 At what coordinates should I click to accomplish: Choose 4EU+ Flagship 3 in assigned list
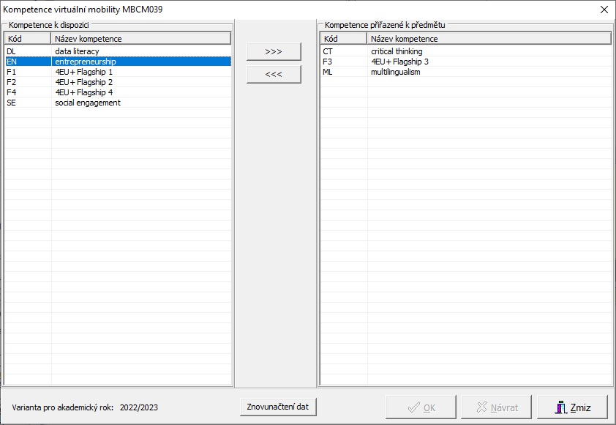(x=399, y=62)
